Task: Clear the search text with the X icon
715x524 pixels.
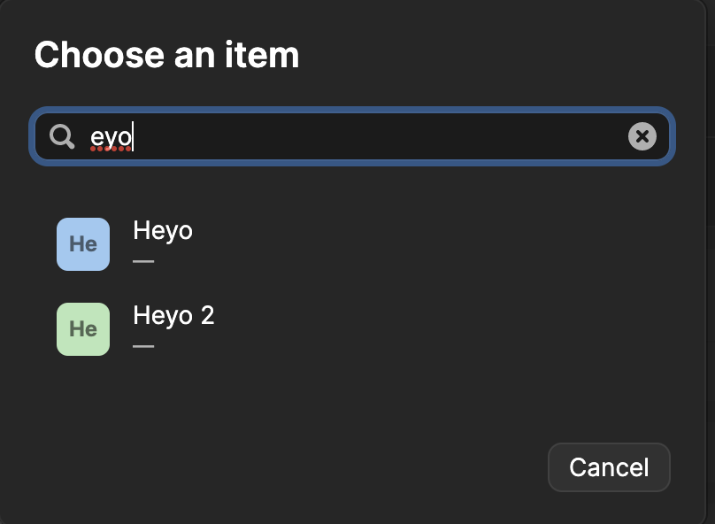Action: [x=642, y=136]
